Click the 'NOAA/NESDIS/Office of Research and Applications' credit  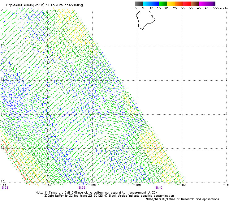click(x=182, y=199)
